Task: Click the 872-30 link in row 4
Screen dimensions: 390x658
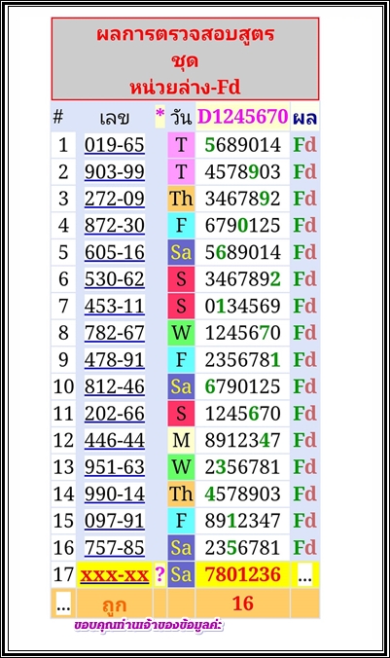Action: (x=115, y=226)
